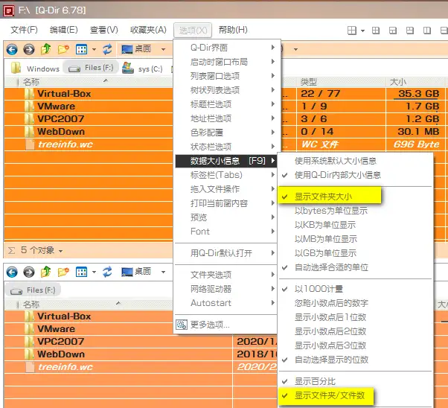
Task: Sort by 名称 column in top pane
Action: 31,82
